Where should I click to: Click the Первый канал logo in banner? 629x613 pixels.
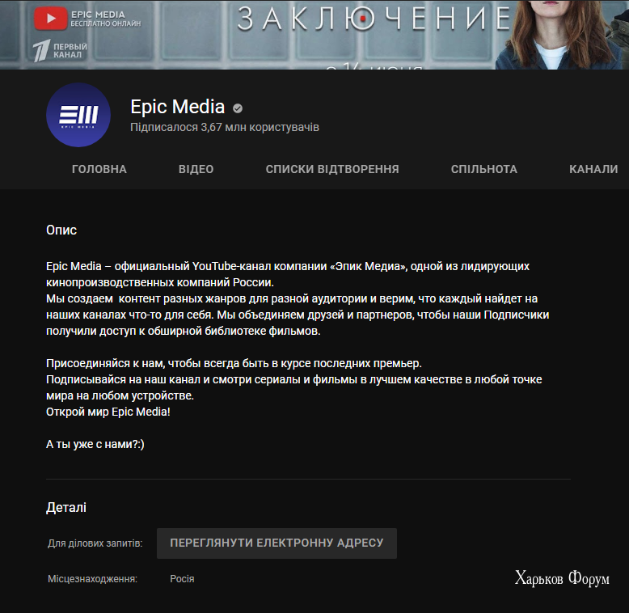pos(60,51)
